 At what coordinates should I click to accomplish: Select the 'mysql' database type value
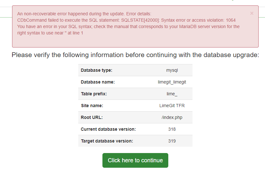point(172,70)
